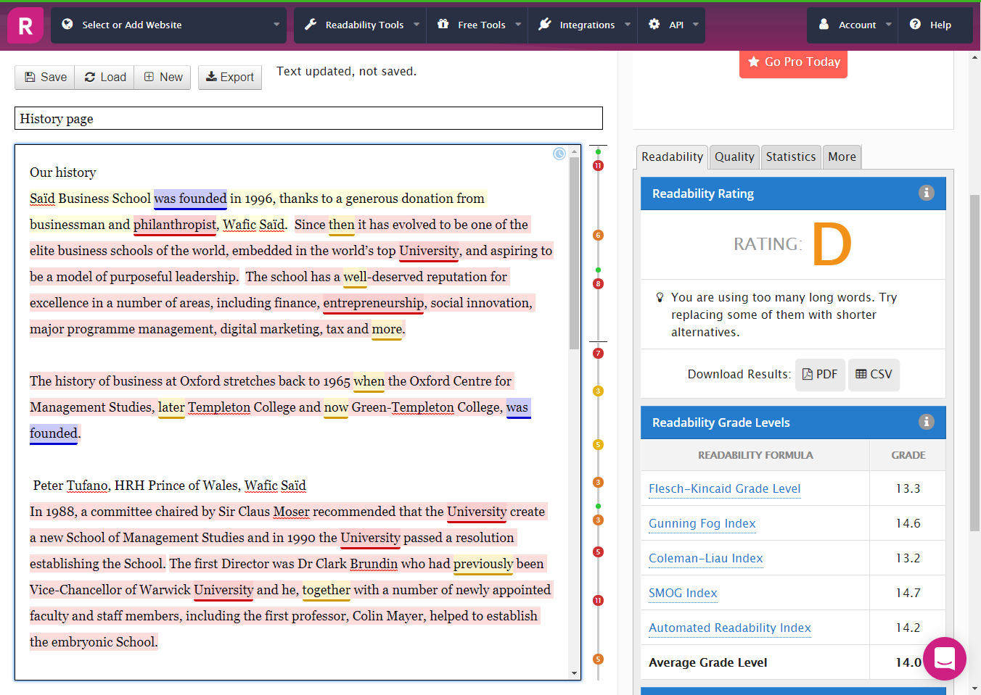Click the globe icon in Select or Add Website
Image resolution: width=981 pixels, height=695 pixels.
(67, 24)
